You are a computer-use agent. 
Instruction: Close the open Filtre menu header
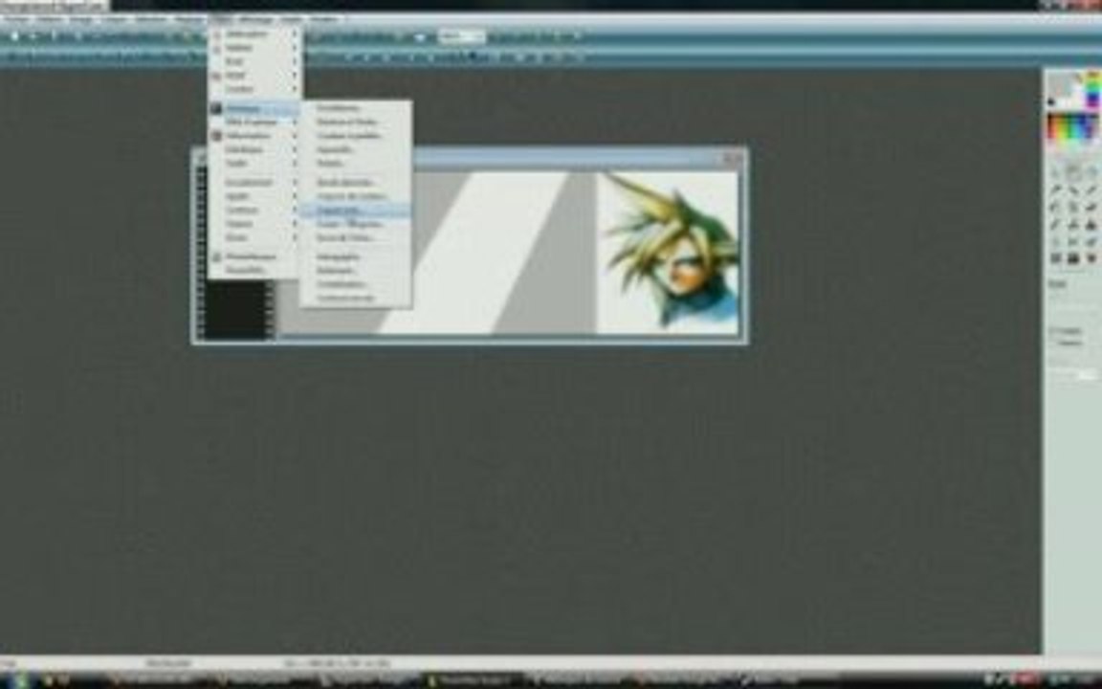(221, 19)
